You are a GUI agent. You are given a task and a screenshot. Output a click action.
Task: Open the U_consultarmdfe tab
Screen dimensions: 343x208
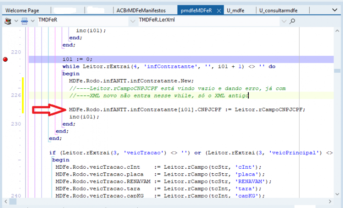coord(278,11)
